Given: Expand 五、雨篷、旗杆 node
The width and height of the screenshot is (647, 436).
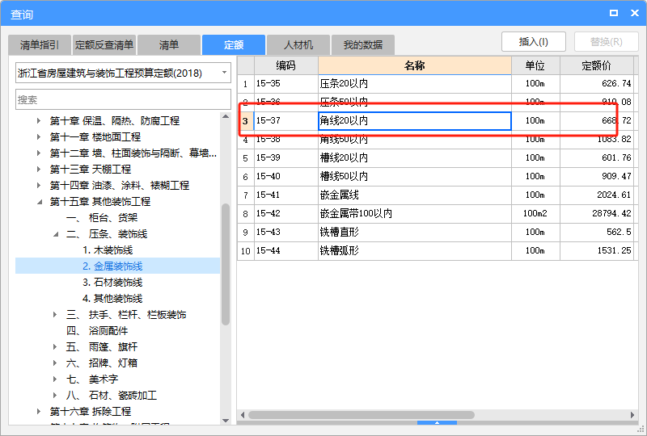Looking at the screenshot, I should 55,347.
